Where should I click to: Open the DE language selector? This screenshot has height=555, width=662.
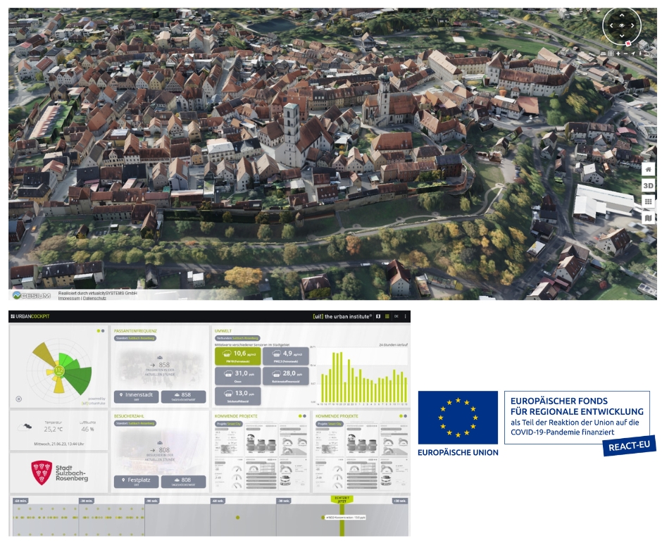396,317
